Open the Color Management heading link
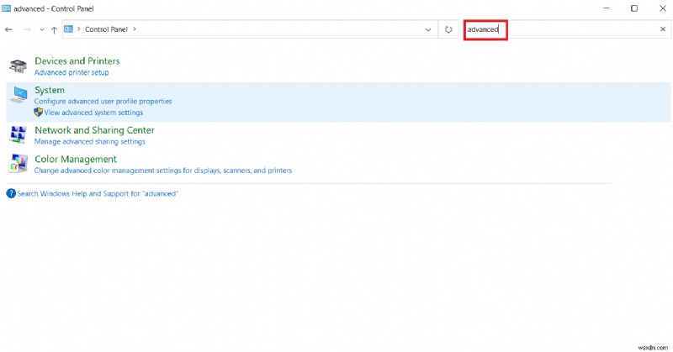 [x=76, y=159]
